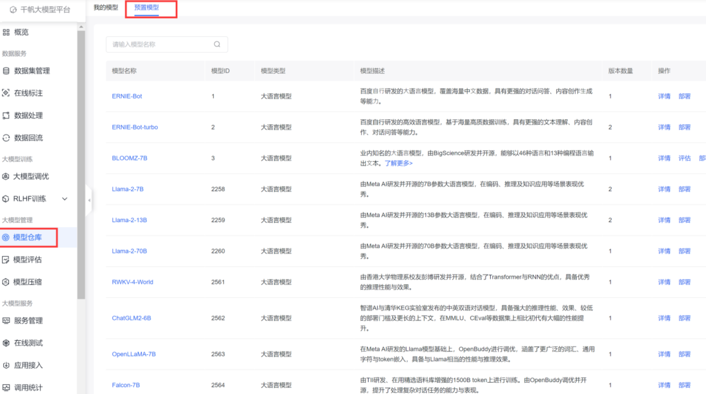The width and height of the screenshot is (706, 394).
Task: Click the 服务管理 service icon
Action: (6, 320)
